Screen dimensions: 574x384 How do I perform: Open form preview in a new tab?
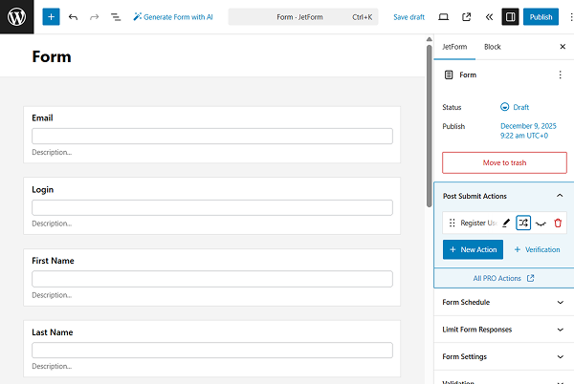click(466, 17)
